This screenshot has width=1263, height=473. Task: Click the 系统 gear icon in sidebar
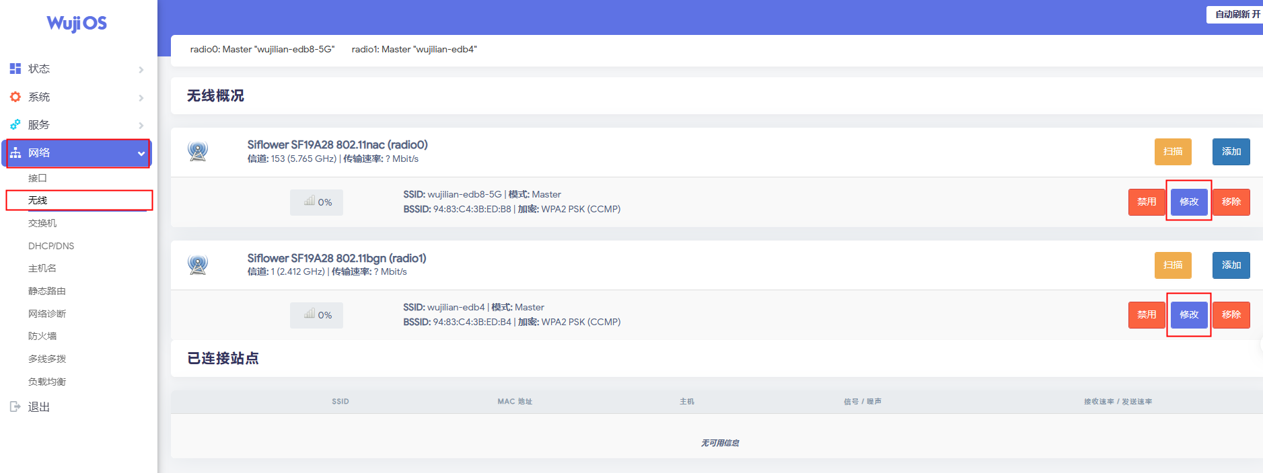[15, 97]
